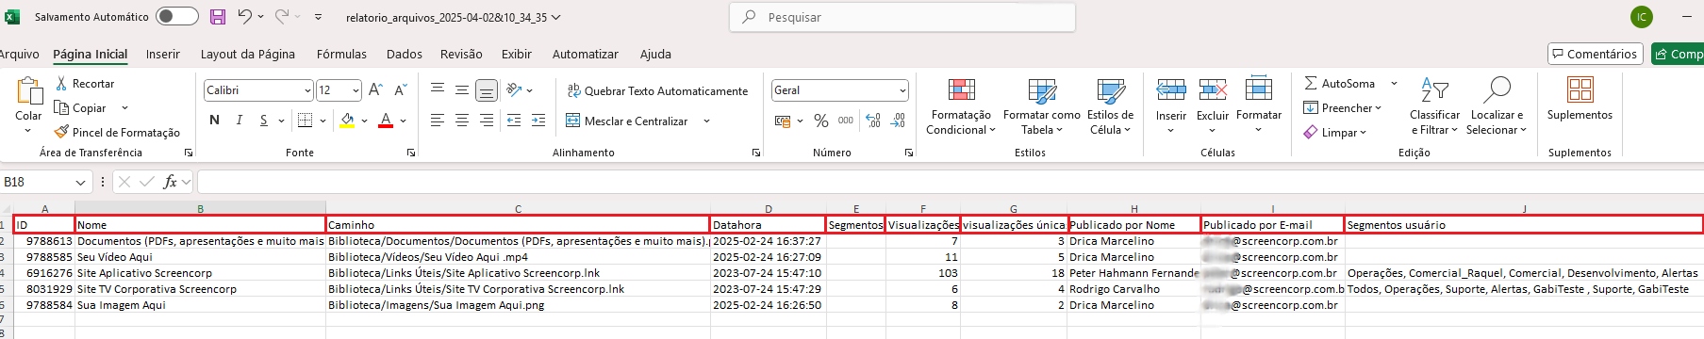Screen dimensions: 1704x339
Task: Toggle bold formatting with N button
Action: tap(214, 121)
